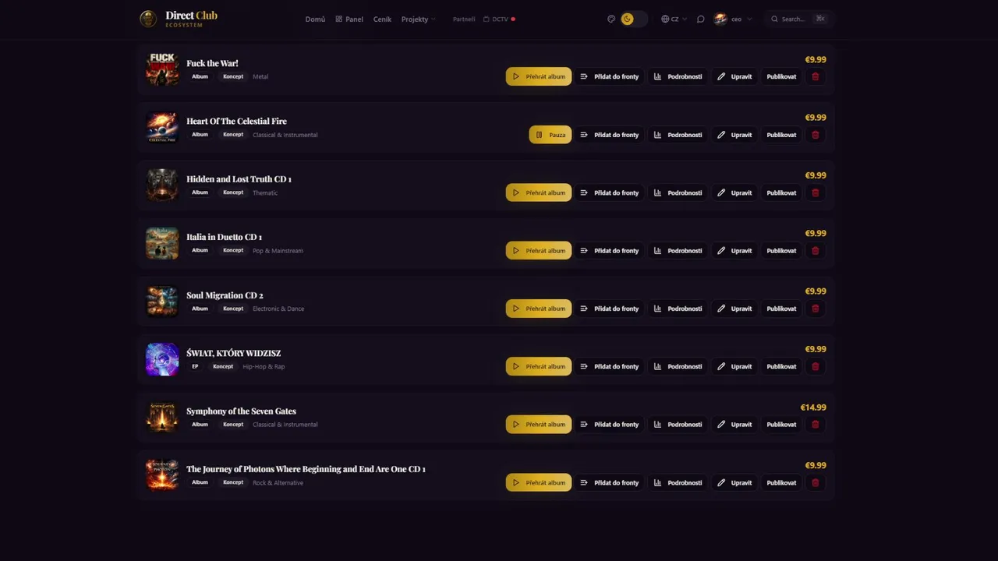Open the Symphony of the Seven Gates cover thumbnail
The height and width of the screenshot is (561, 998).
pyautogui.click(x=162, y=418)
